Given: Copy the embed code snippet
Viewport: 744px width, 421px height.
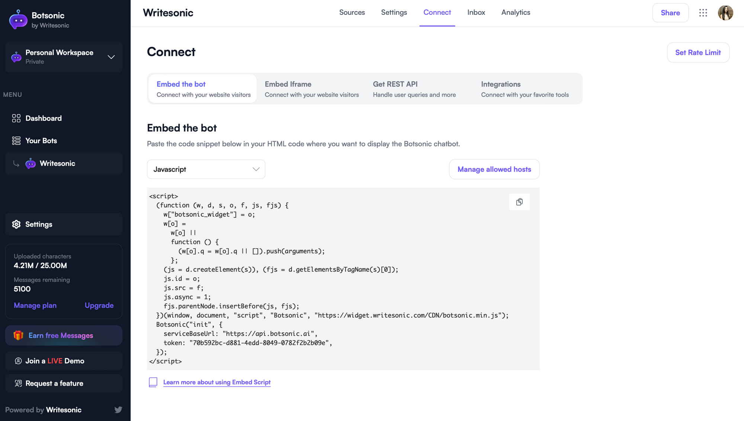Looking at the screenshot, I should pos(519,202).
